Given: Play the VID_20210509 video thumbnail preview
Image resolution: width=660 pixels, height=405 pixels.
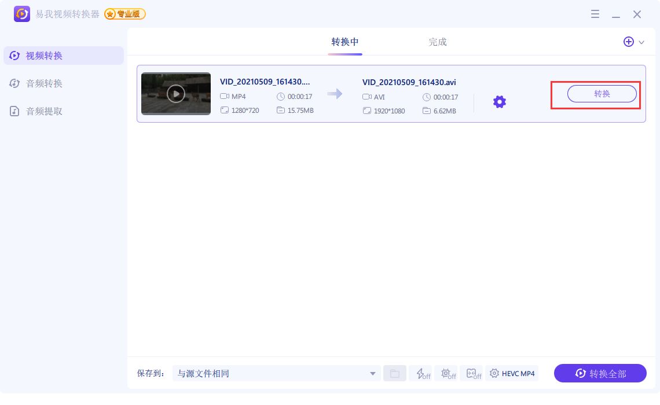Looking at the screenshot, I should [176, 94].
